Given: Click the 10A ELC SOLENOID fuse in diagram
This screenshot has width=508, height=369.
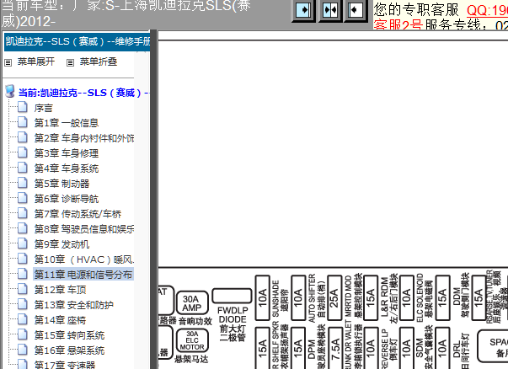Looking at the screenshot, I should pyautogui.click(x=406, y=297).
